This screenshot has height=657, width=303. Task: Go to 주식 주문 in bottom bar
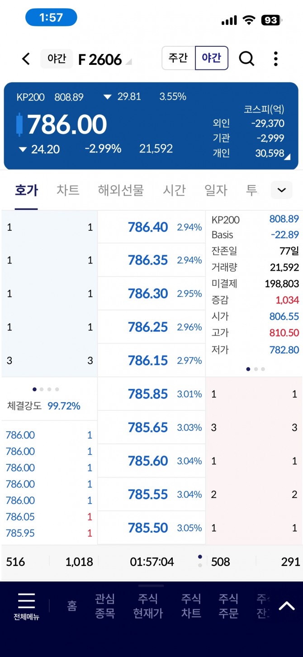coord(228,606)
